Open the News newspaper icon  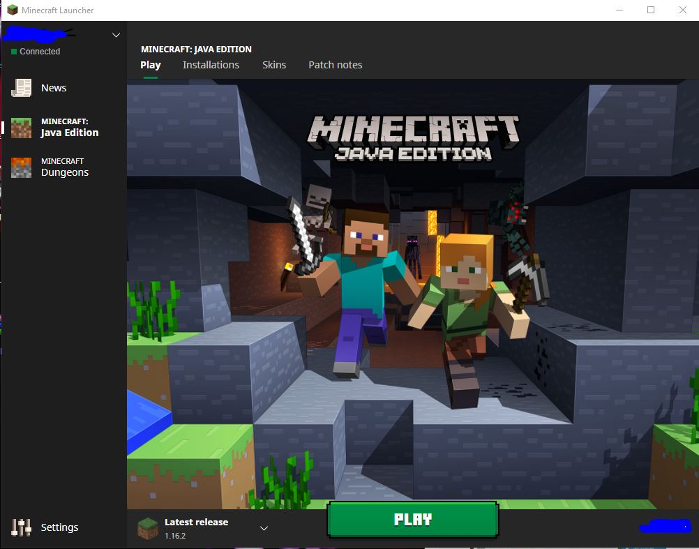point(22,88)
